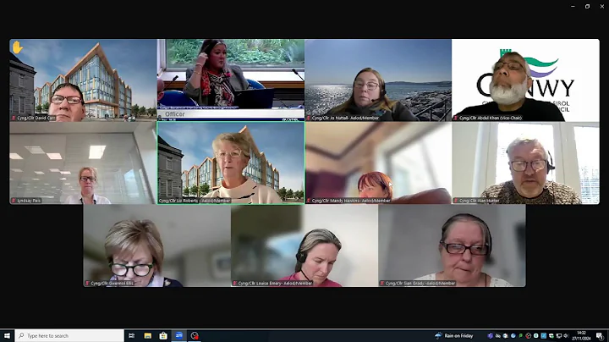
Task: Close the Zoom meeting window
Action: click(601, 6)
